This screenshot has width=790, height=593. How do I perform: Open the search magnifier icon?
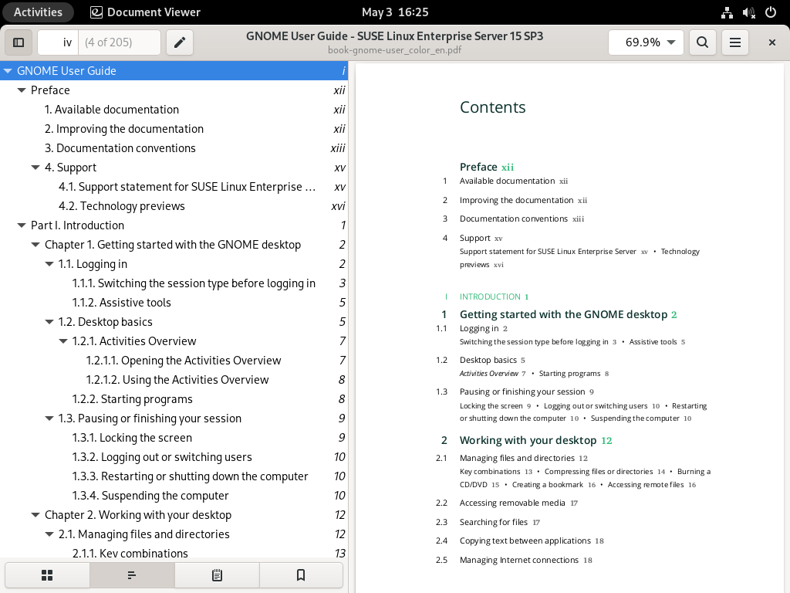click(x=702, y=42)
